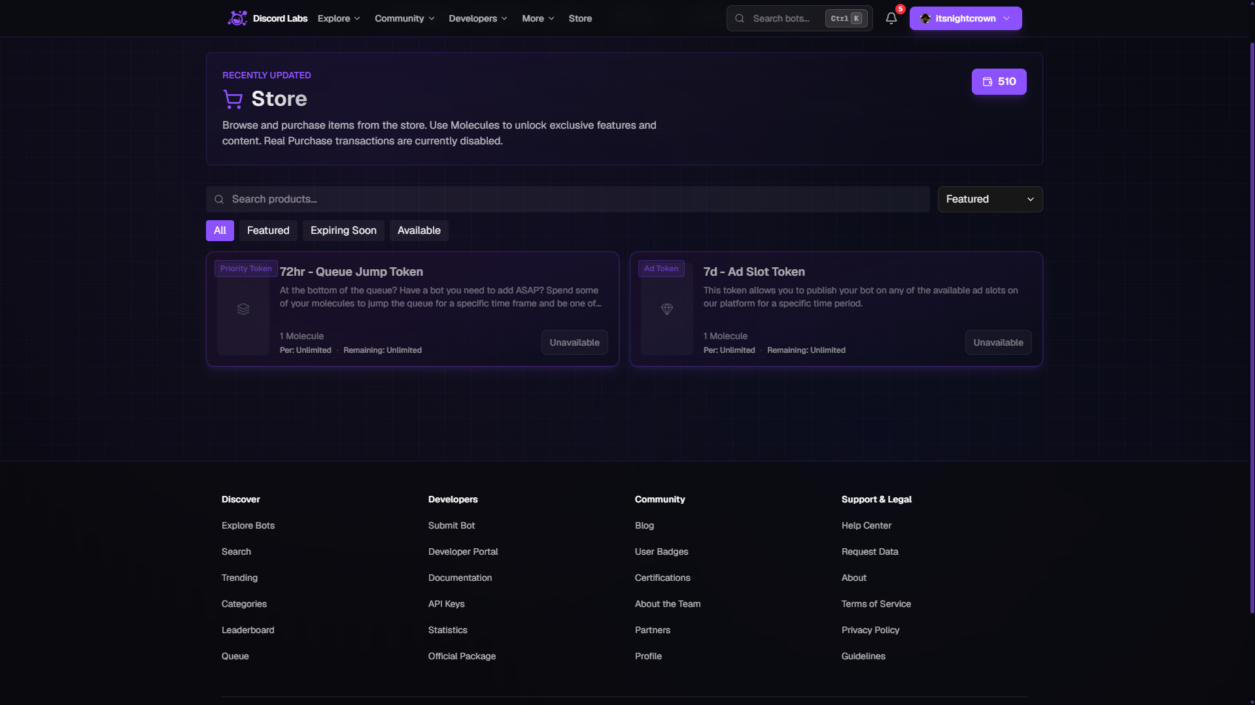Open Submit Bot footer link
The height and width of the screenshot is (705, 1255).
click(x=451, y=525)
